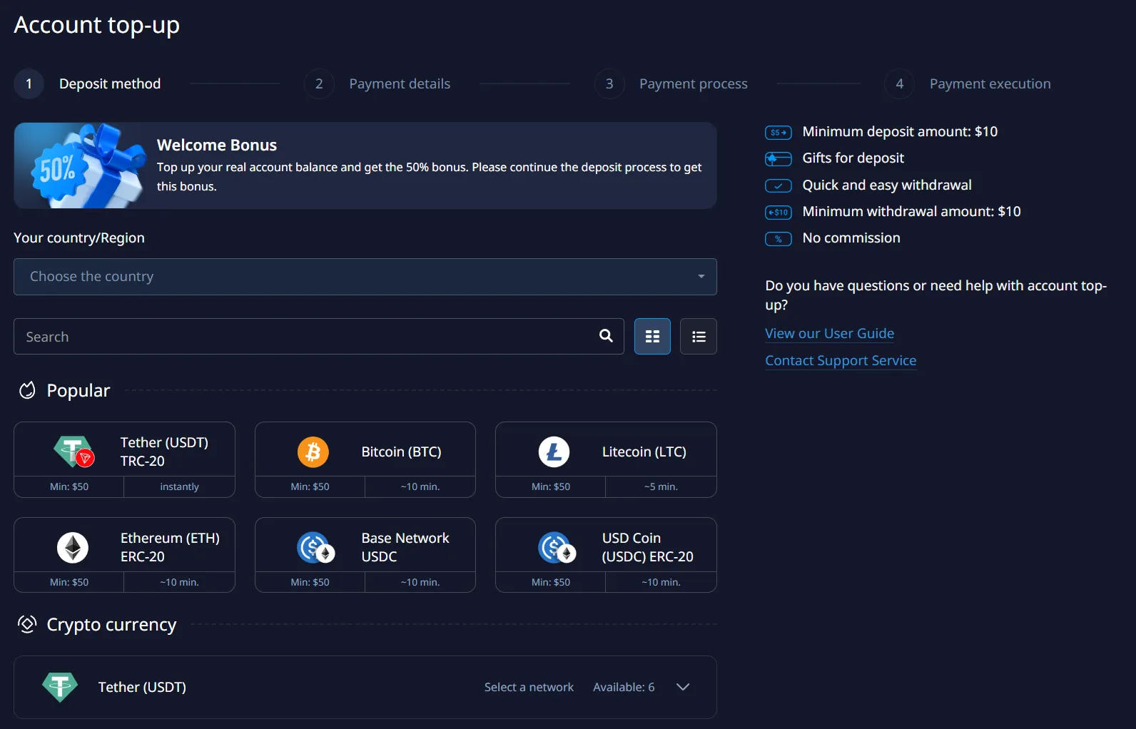
Task: Click the minimum withdrawal amount icon
Action: point(778,212)
